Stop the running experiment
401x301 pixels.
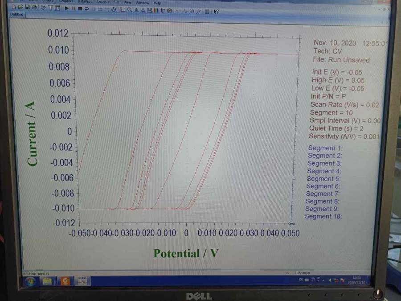point(80,8)
